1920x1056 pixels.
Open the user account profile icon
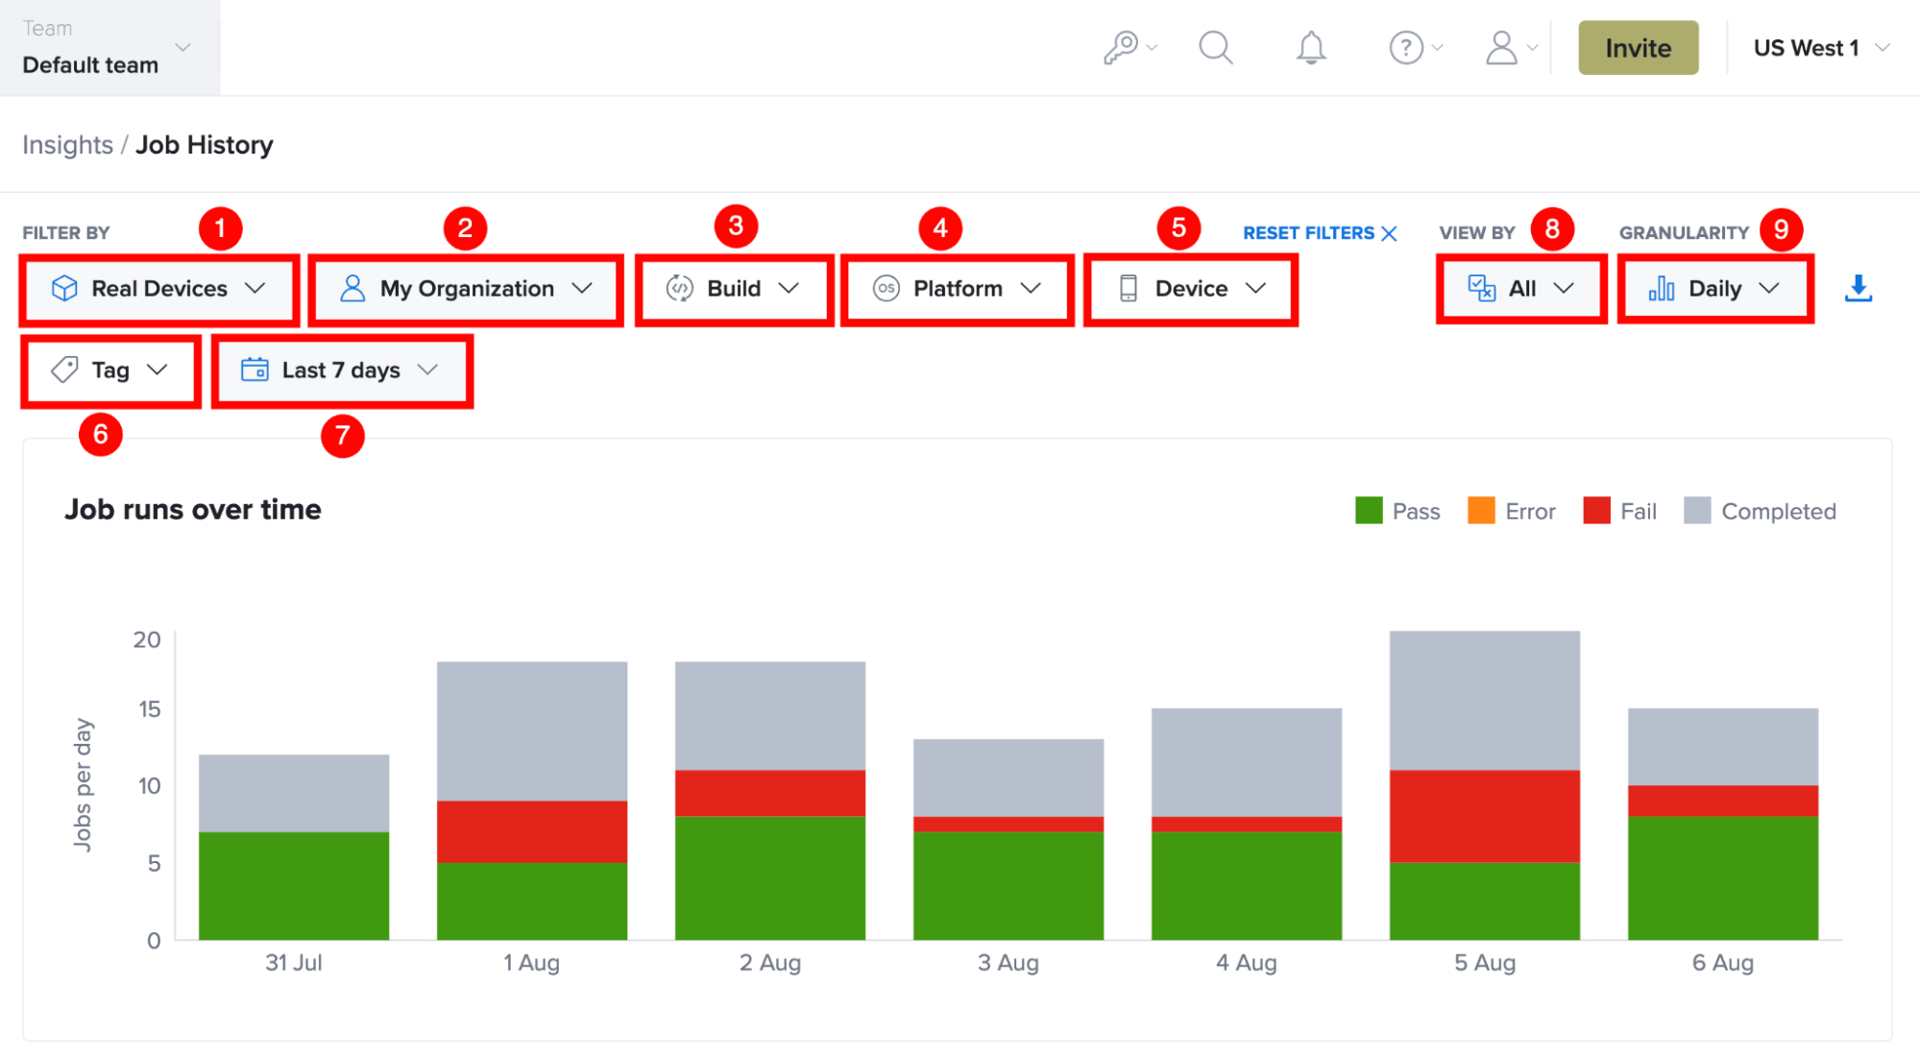[x=1501, y=47]
